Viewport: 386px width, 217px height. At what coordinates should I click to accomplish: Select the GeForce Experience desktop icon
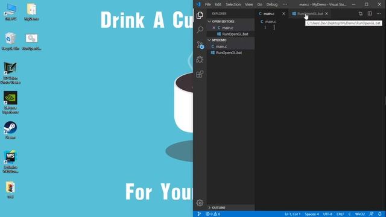[x=10, y=102]
